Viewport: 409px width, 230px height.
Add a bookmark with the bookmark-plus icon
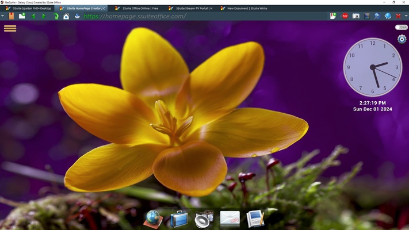(333, 16)
